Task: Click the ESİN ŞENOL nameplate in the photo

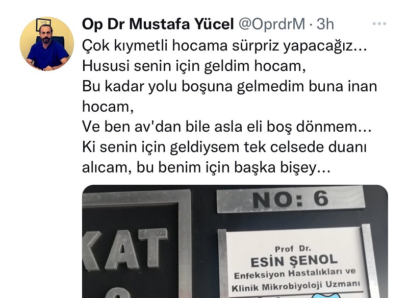Action: (x=294, y=261)
